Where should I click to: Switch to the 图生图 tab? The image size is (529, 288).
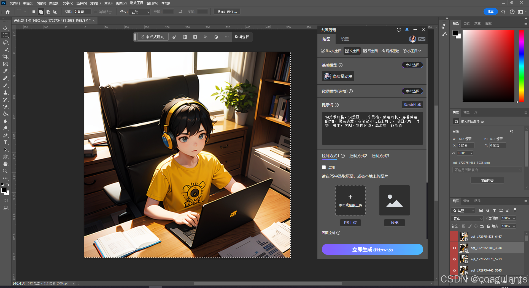click(370, 51)
